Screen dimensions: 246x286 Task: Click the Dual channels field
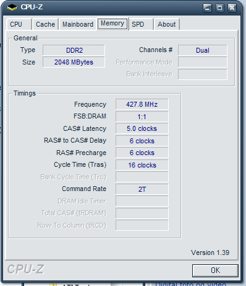[x=203, y=50]
